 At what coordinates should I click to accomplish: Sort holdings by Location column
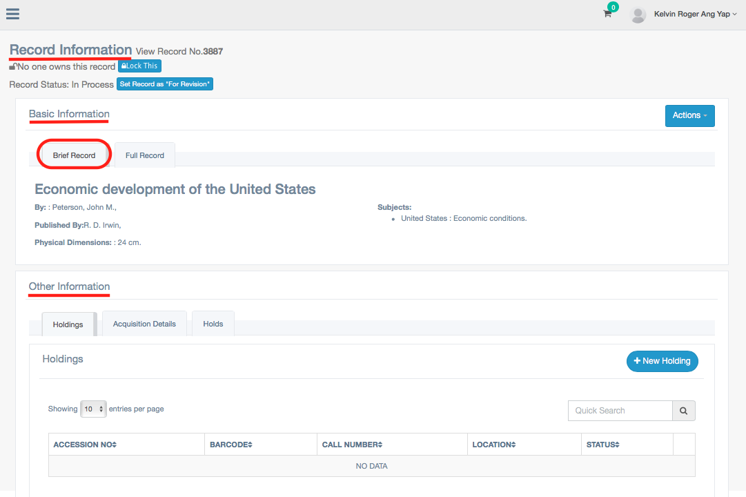[x=494, y=445]
